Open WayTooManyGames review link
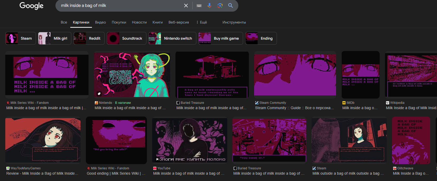This screenshot has height=181, width=437. pyautogui.click(x=42, y=173)
